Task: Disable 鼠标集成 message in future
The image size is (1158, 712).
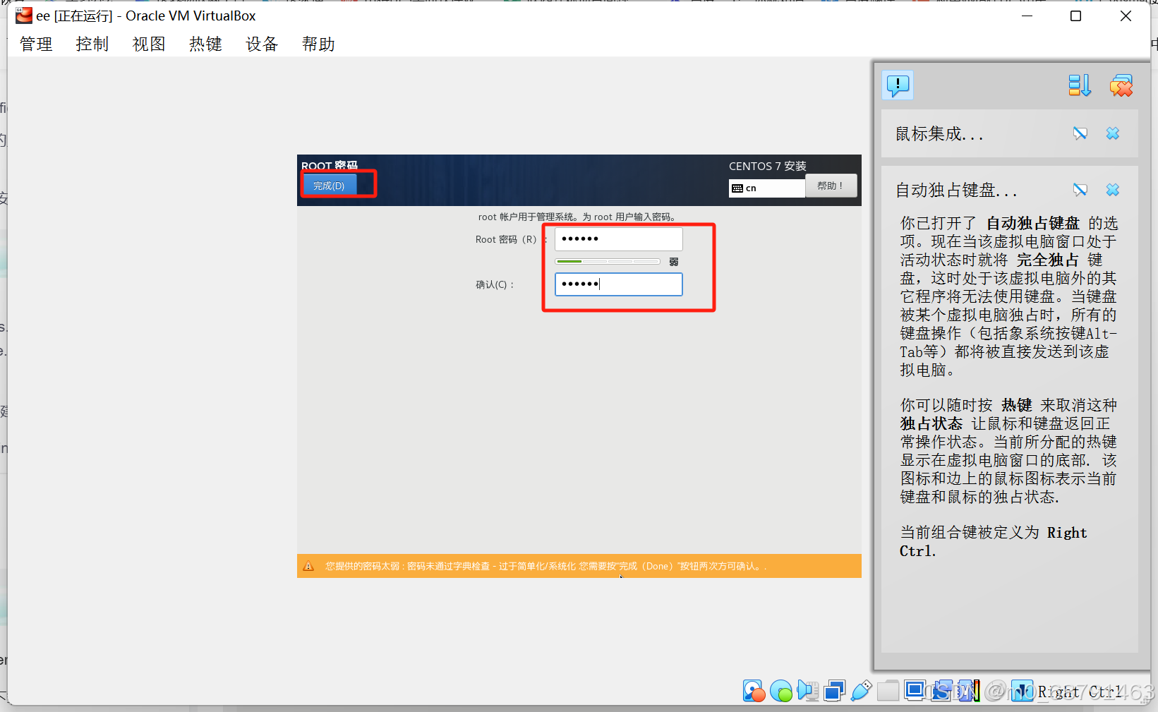Action: click(1080, 133)
